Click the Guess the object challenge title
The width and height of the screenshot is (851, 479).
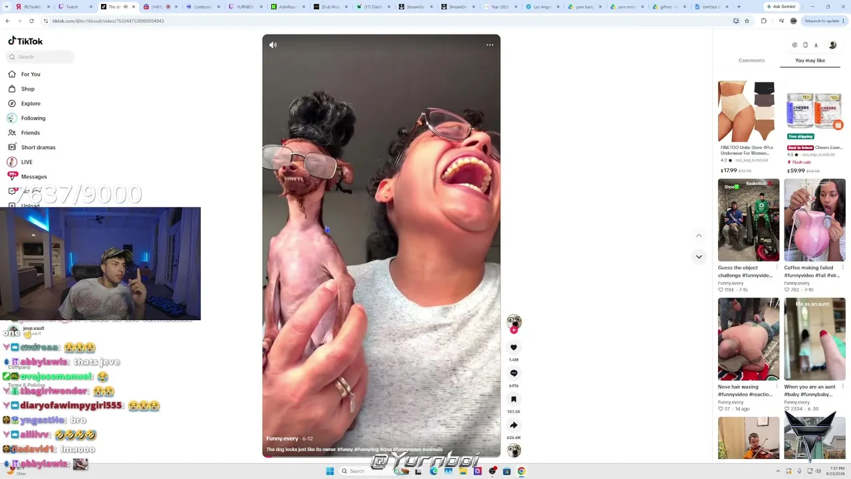point(745,271)
